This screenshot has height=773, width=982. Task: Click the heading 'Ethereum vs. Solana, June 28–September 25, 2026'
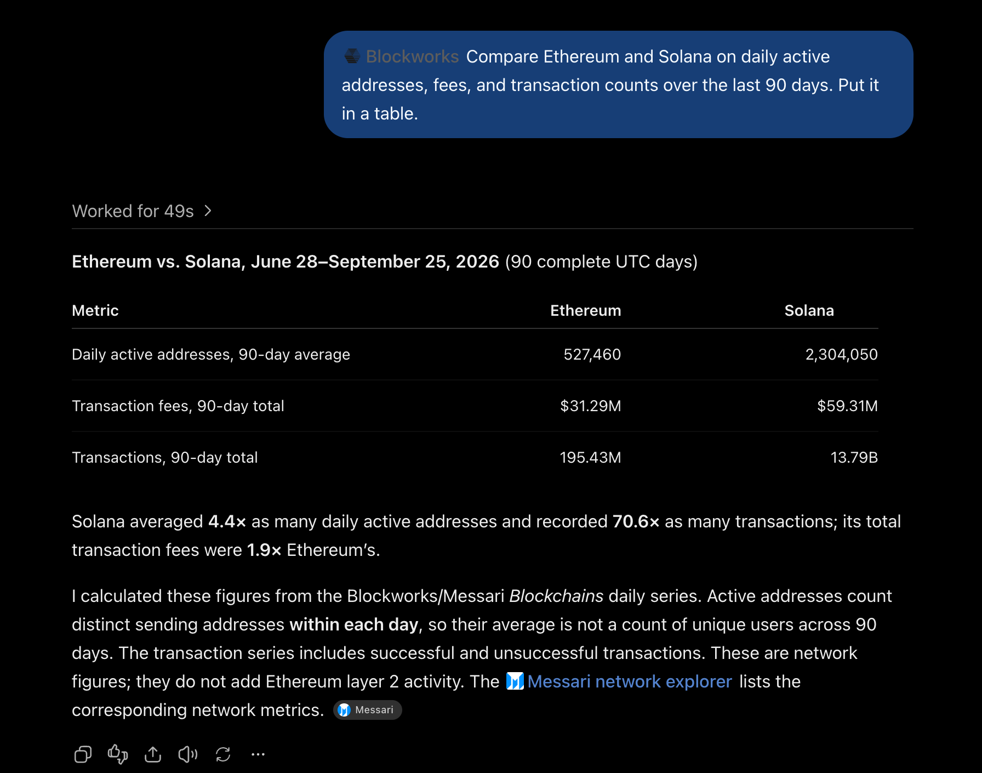[x=286, y=262]
